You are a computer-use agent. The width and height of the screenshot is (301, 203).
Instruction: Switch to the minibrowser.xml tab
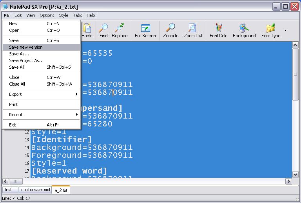tap(35, 190)
